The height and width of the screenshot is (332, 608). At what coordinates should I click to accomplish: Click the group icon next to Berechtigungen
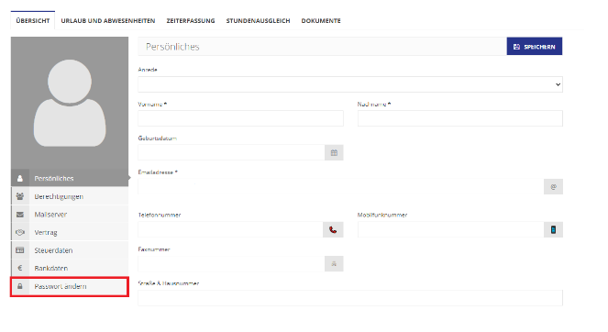click(x=20, y=196)
